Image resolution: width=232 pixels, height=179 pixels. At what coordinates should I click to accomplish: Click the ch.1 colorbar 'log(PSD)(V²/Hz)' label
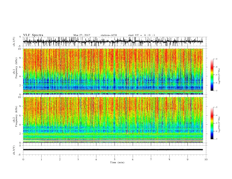click(x=219, y=76)
